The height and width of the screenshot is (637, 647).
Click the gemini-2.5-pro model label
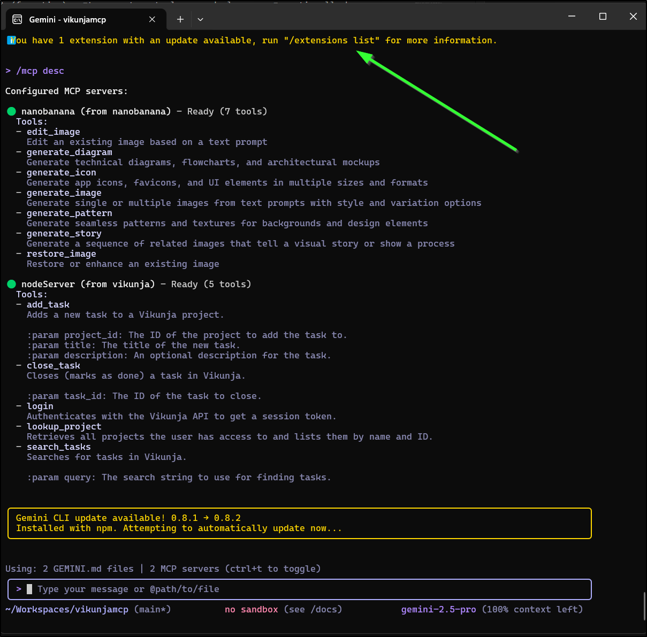coord(438,609)
